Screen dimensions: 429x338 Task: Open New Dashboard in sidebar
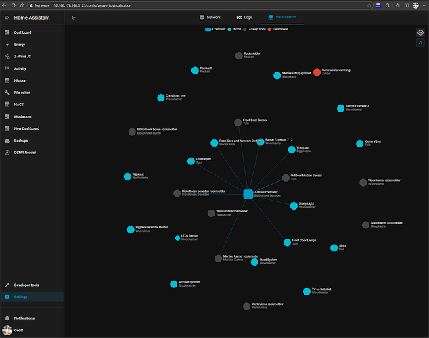point(32,128)
